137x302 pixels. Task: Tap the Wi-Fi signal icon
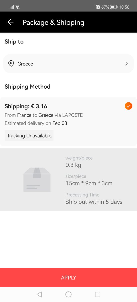click(18, 7)
